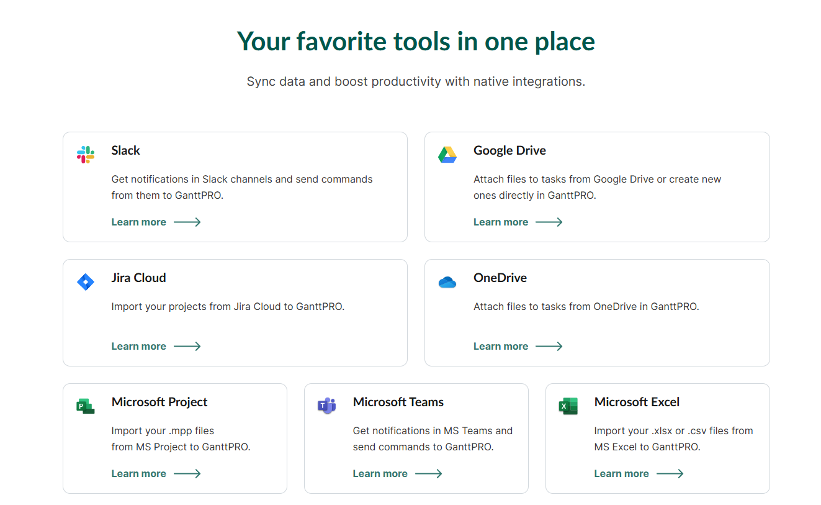Click the arrow next to Microsoft Excel's Learn more

tap(670, 473)
